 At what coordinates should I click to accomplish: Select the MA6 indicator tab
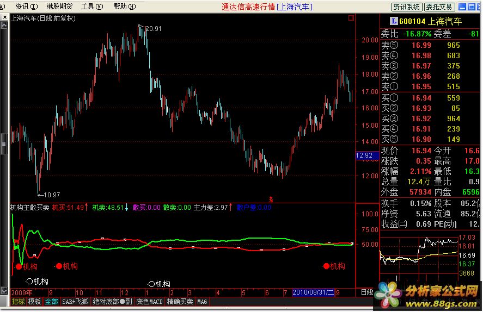tap(202, 302)
